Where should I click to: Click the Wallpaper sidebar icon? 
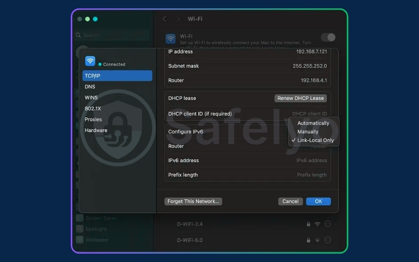(80, 240)
